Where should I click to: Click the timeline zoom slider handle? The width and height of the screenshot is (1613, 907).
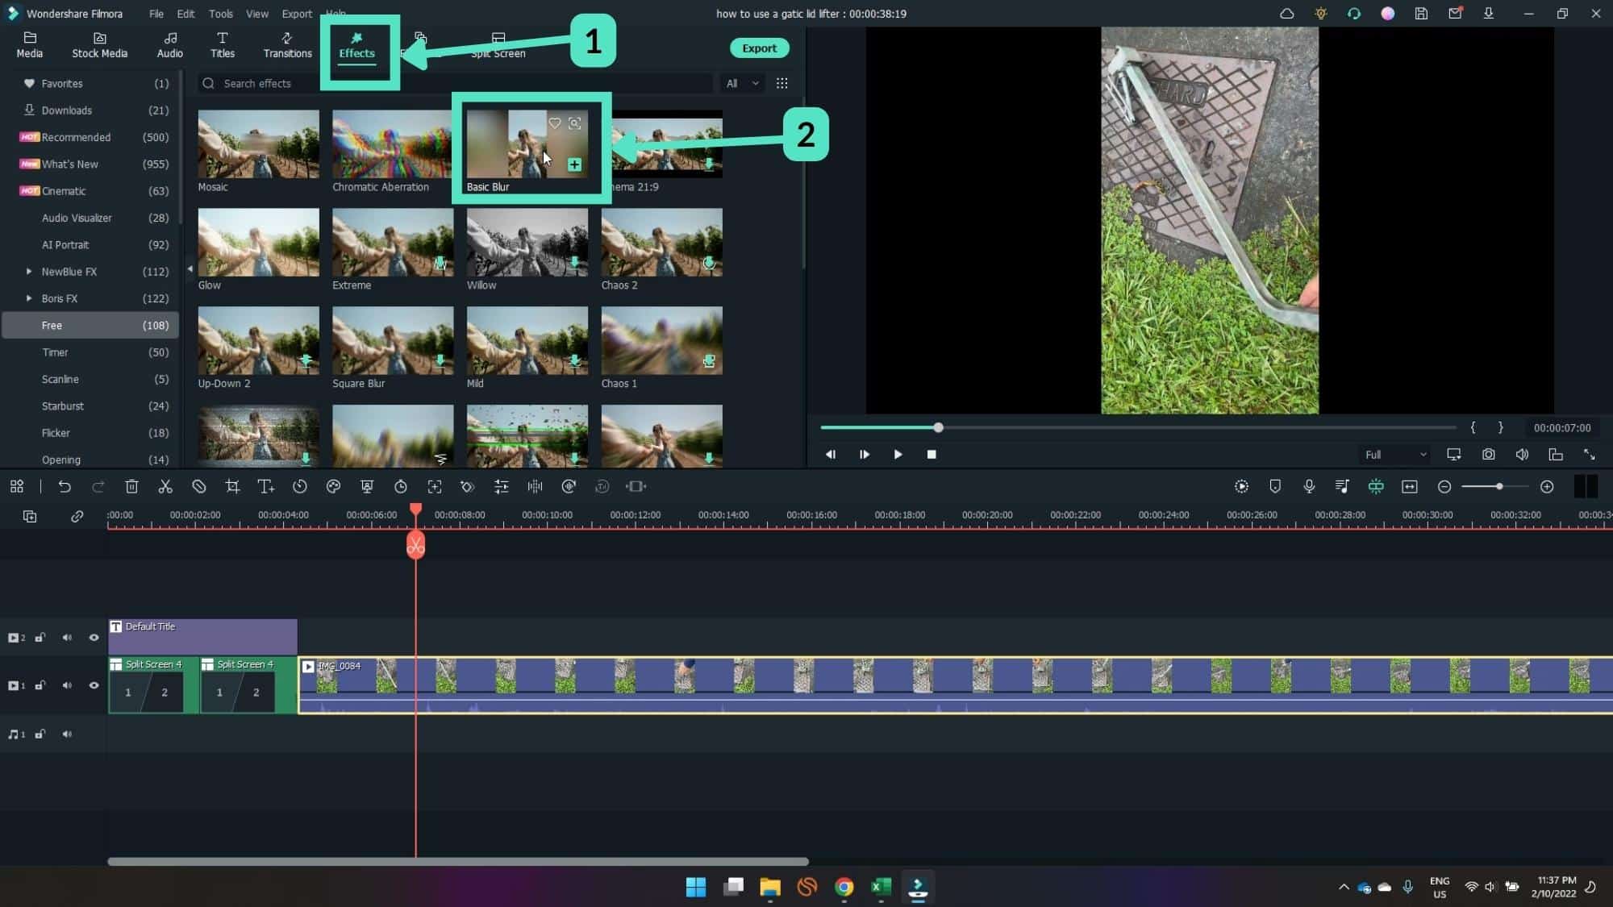pyautogui.click(x=1498, y=486)
